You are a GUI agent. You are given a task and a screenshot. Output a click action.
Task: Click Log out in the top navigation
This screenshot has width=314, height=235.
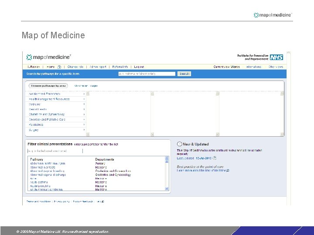139,67
